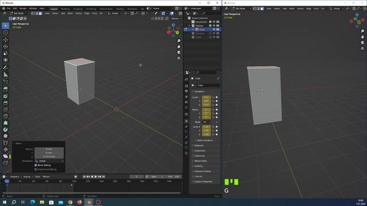The image size is (367, 206).
Task: Click pan hand icon in left viewport
Action: pyautogui.click(x=179, y=47)
